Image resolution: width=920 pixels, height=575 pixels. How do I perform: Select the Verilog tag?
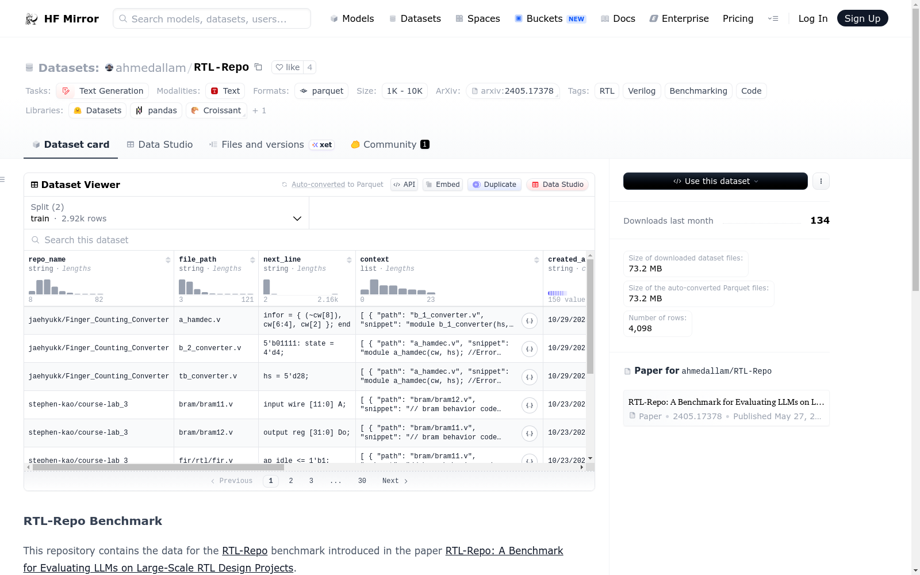[642, 91]
